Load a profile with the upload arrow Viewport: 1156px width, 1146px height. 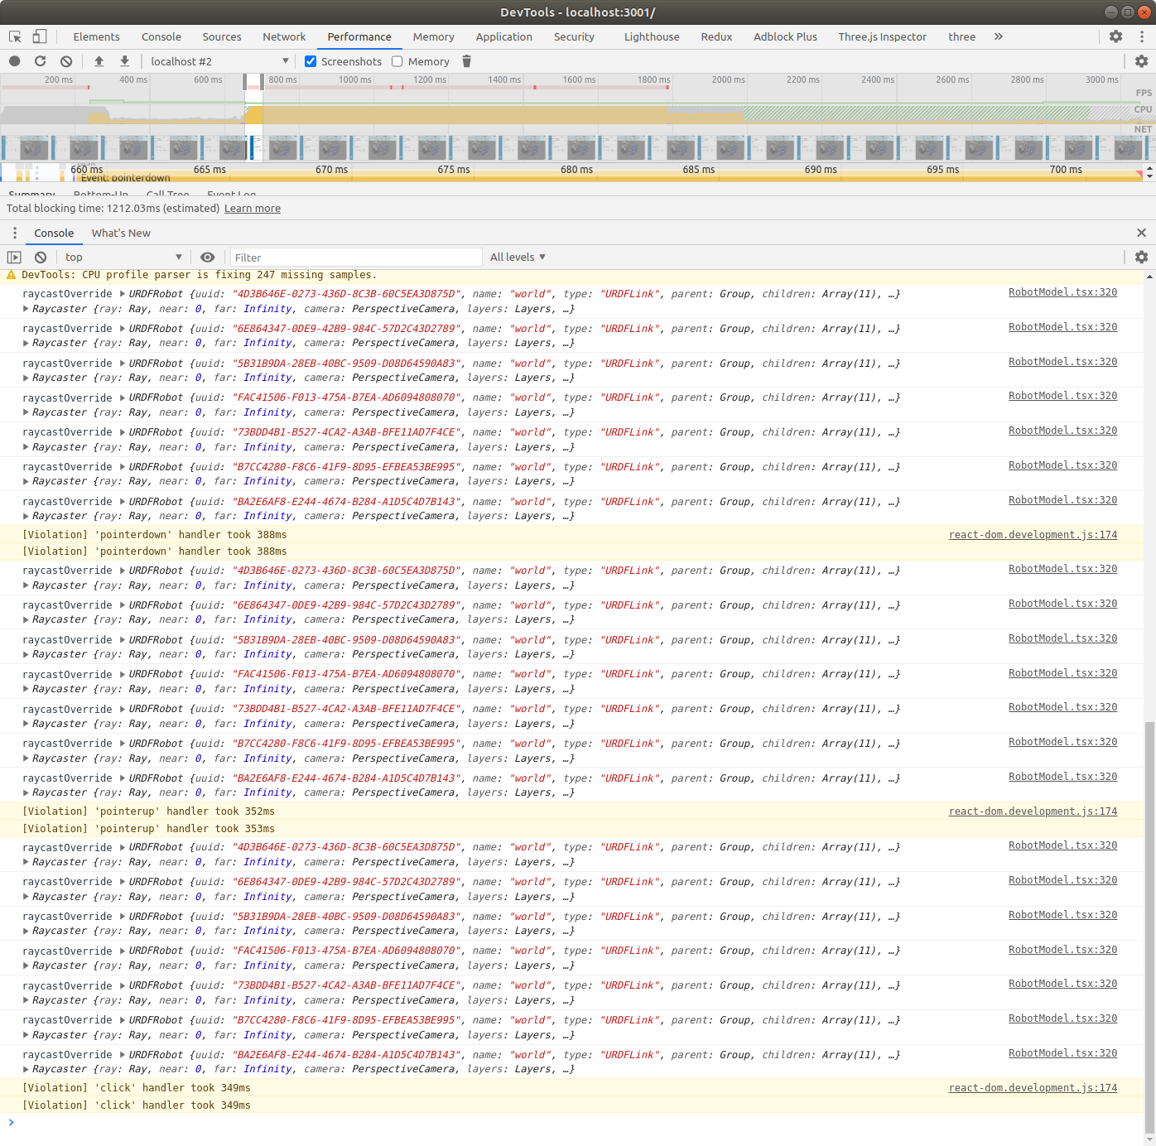point(99,61)
